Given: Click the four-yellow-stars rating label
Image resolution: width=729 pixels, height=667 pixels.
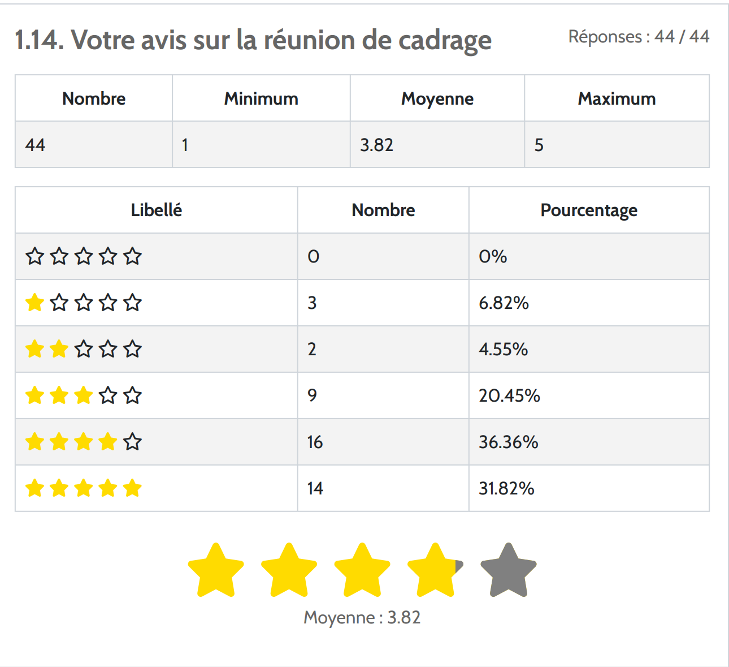Looking at the screenshot, I should coord(84,442).
